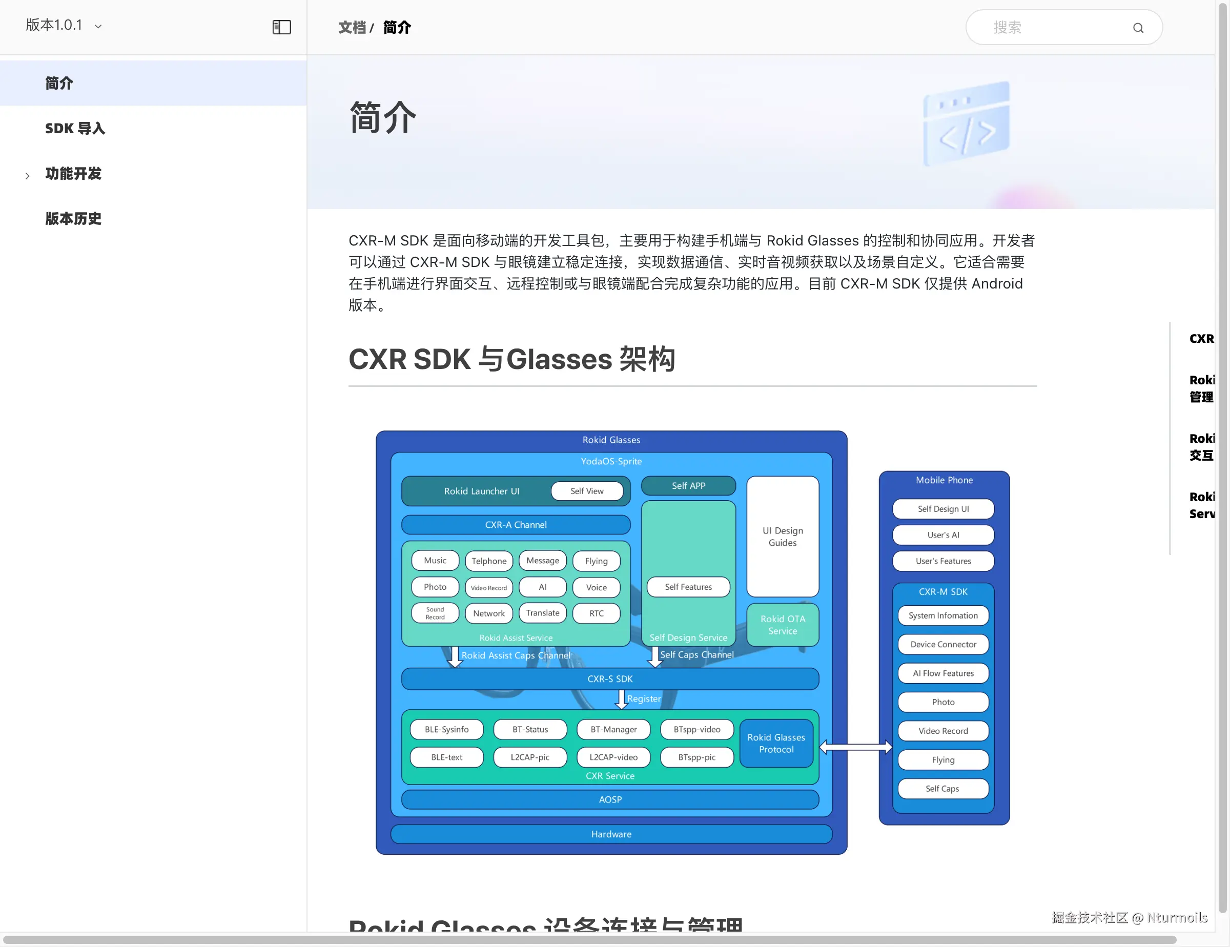The width and height of the screenshot is (1230, 947).
Task: Click the 文档 breadcrumb link
Action: click(352, 27)
